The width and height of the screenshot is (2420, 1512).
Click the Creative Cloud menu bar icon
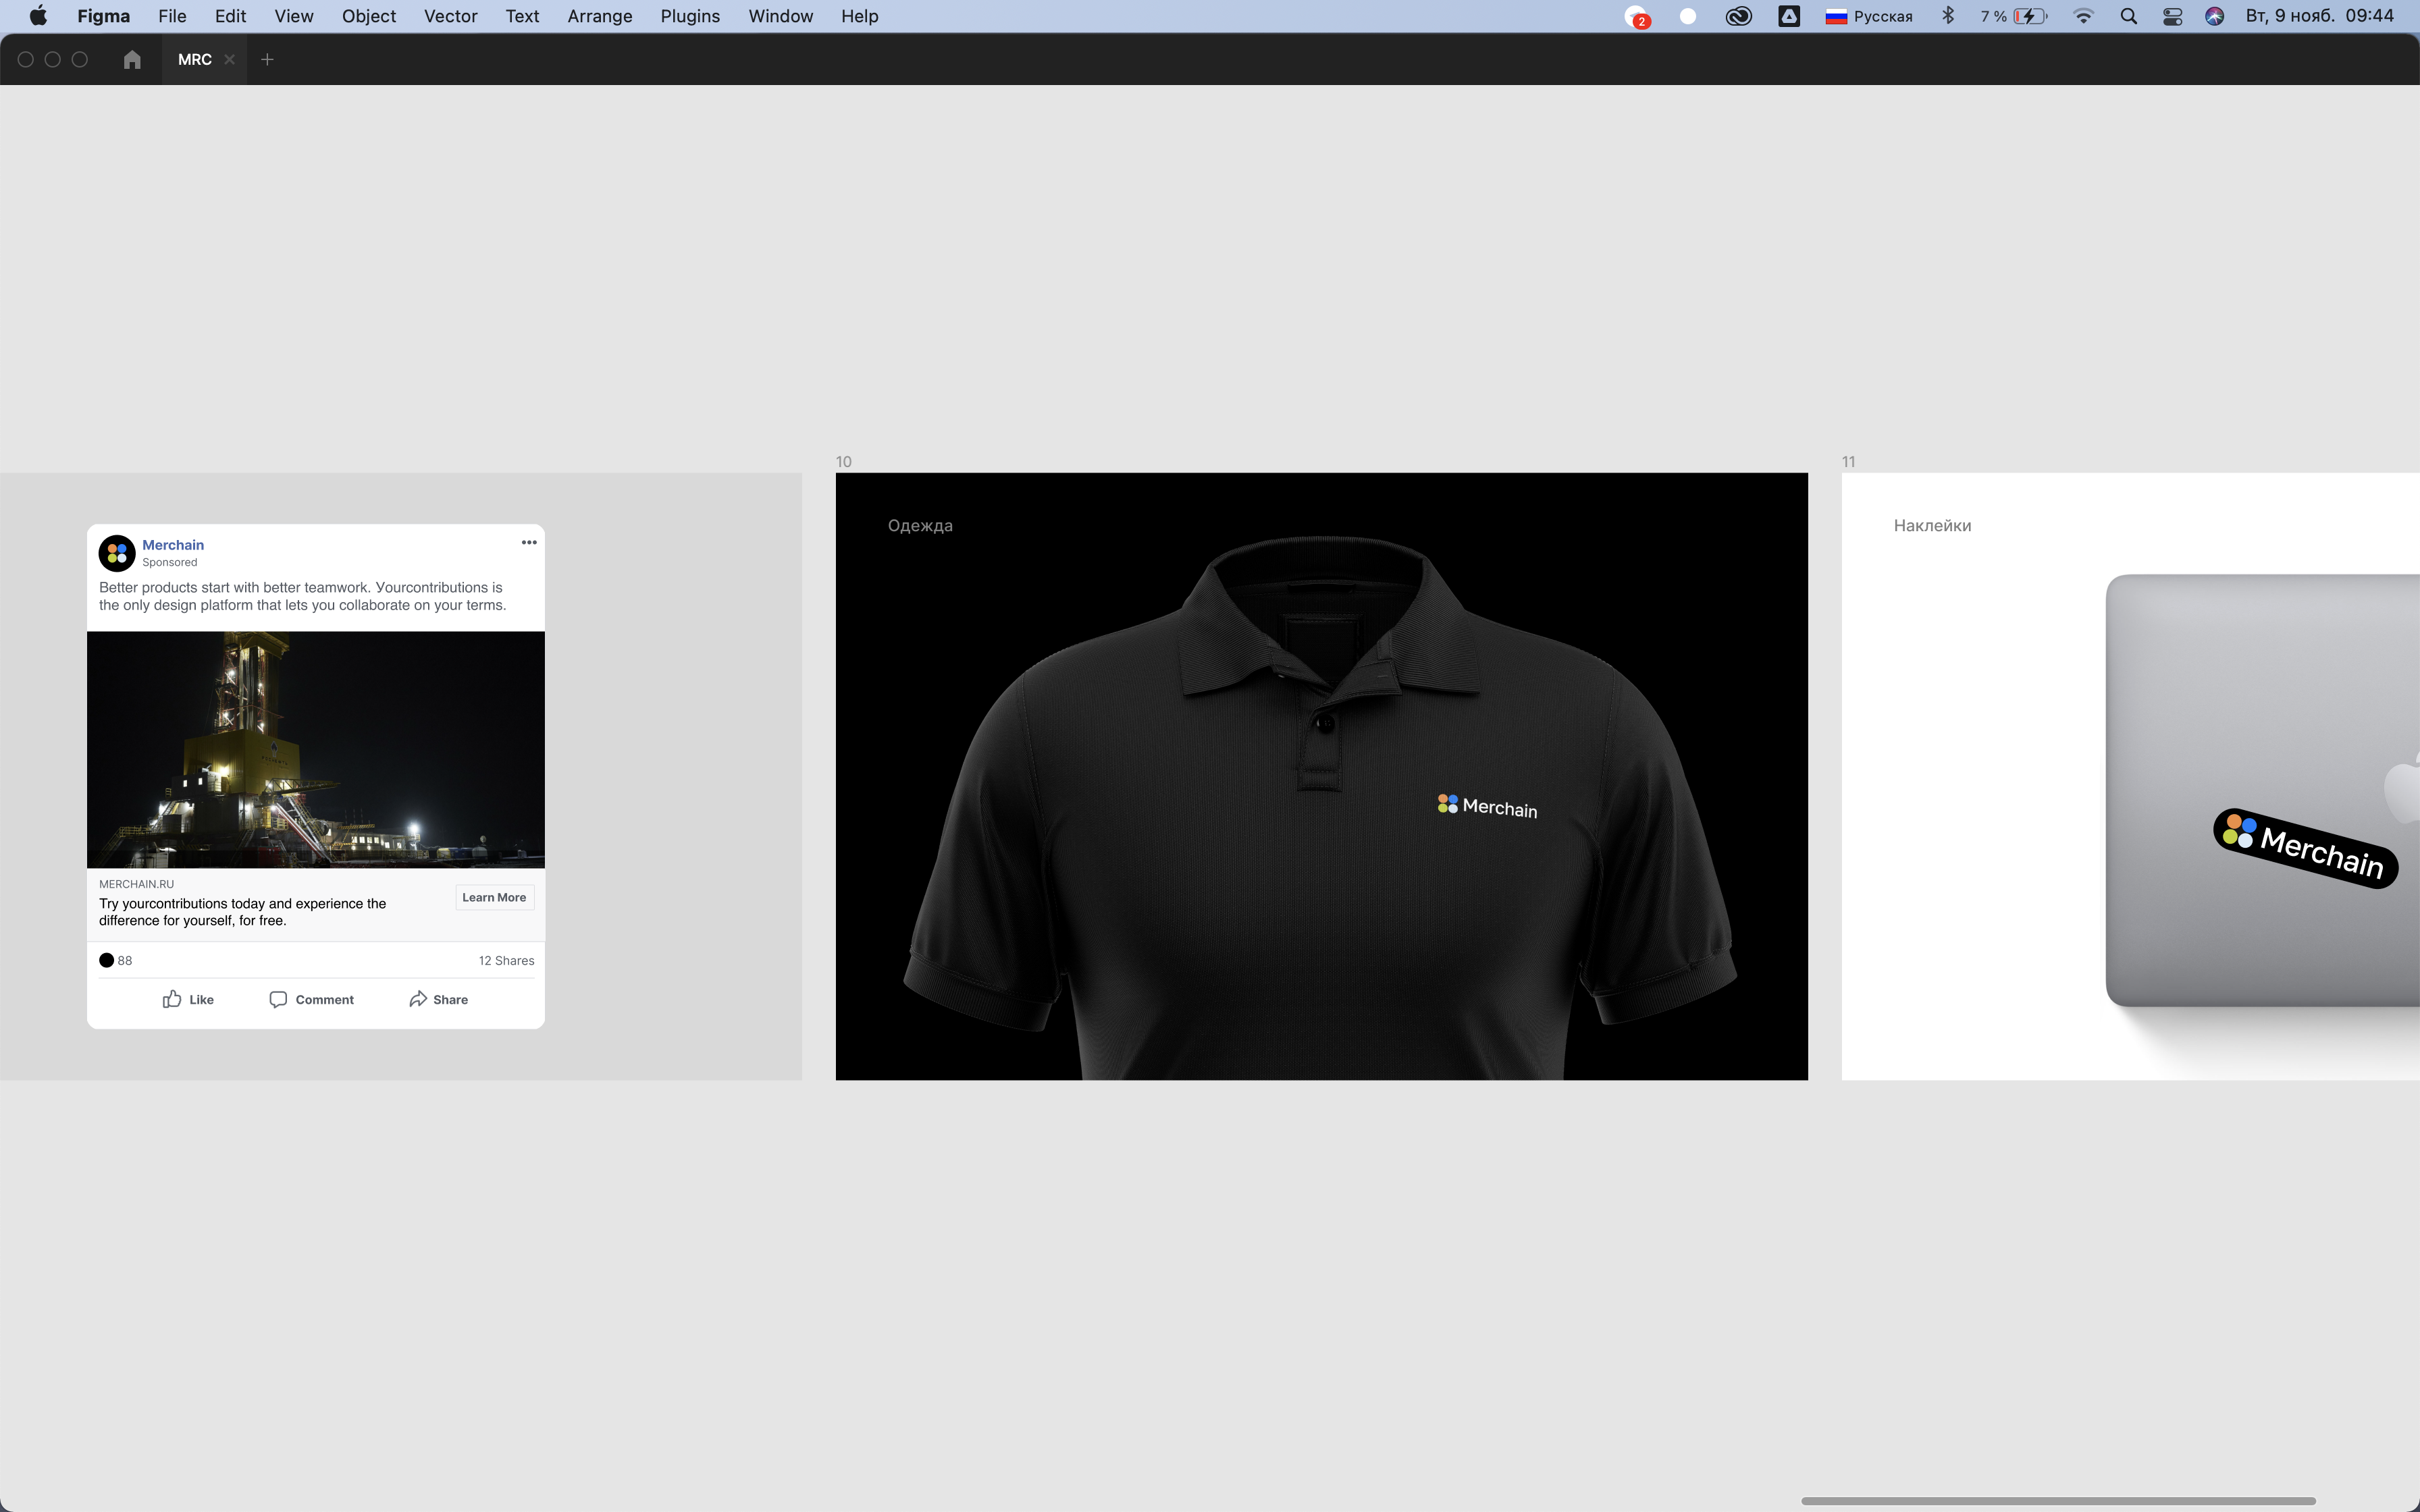(1739, 16)
